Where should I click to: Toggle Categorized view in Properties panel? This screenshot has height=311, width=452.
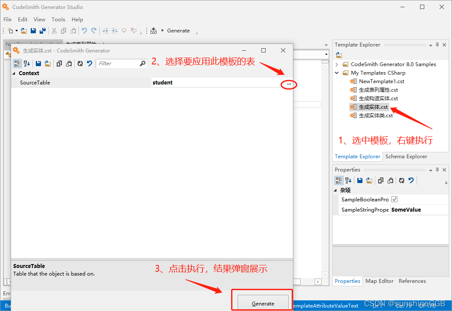pos(339,180)
